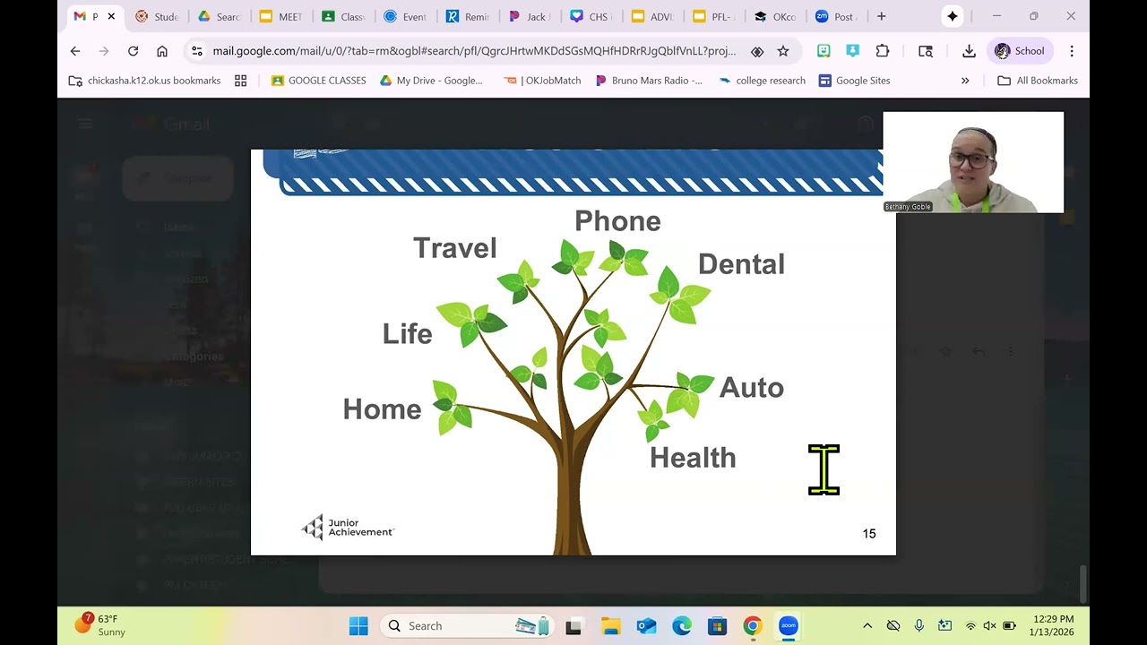Open the browser home page
This screenshot has height=645, width=1147.
(x=161, y=51)
